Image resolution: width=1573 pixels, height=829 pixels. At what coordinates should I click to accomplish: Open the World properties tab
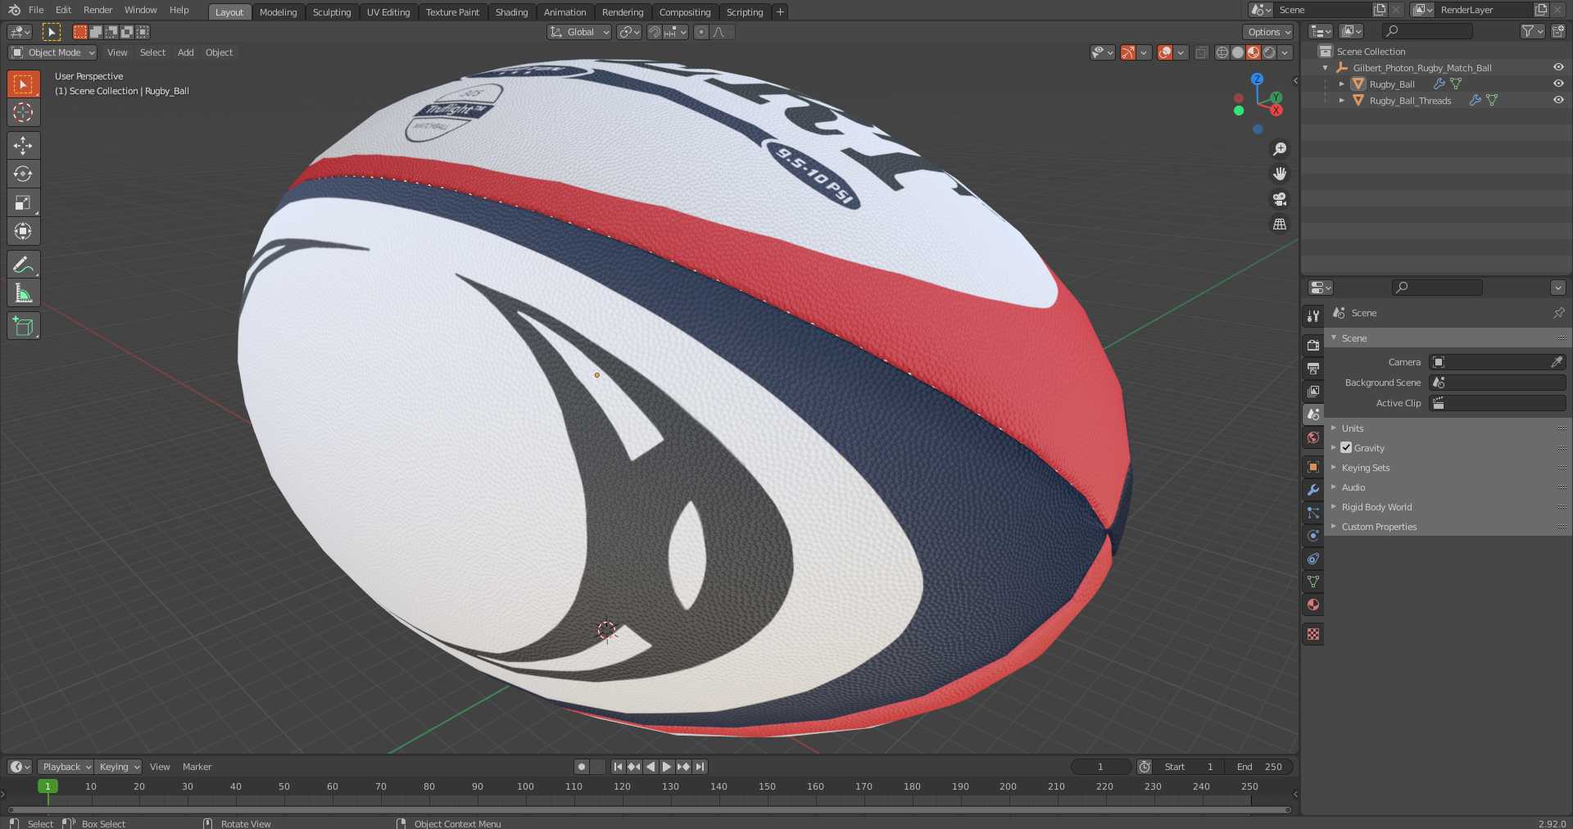tap(1313, 437)
